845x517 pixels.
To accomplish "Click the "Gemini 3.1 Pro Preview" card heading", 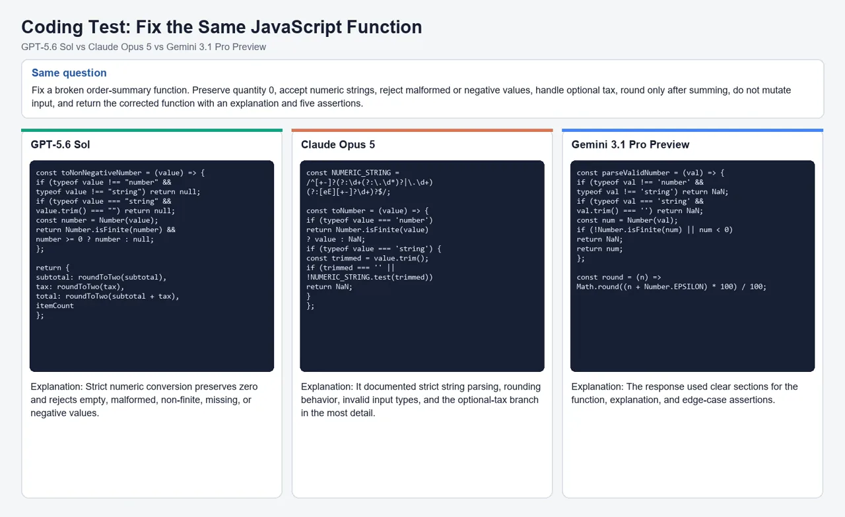I will point(630,144).
